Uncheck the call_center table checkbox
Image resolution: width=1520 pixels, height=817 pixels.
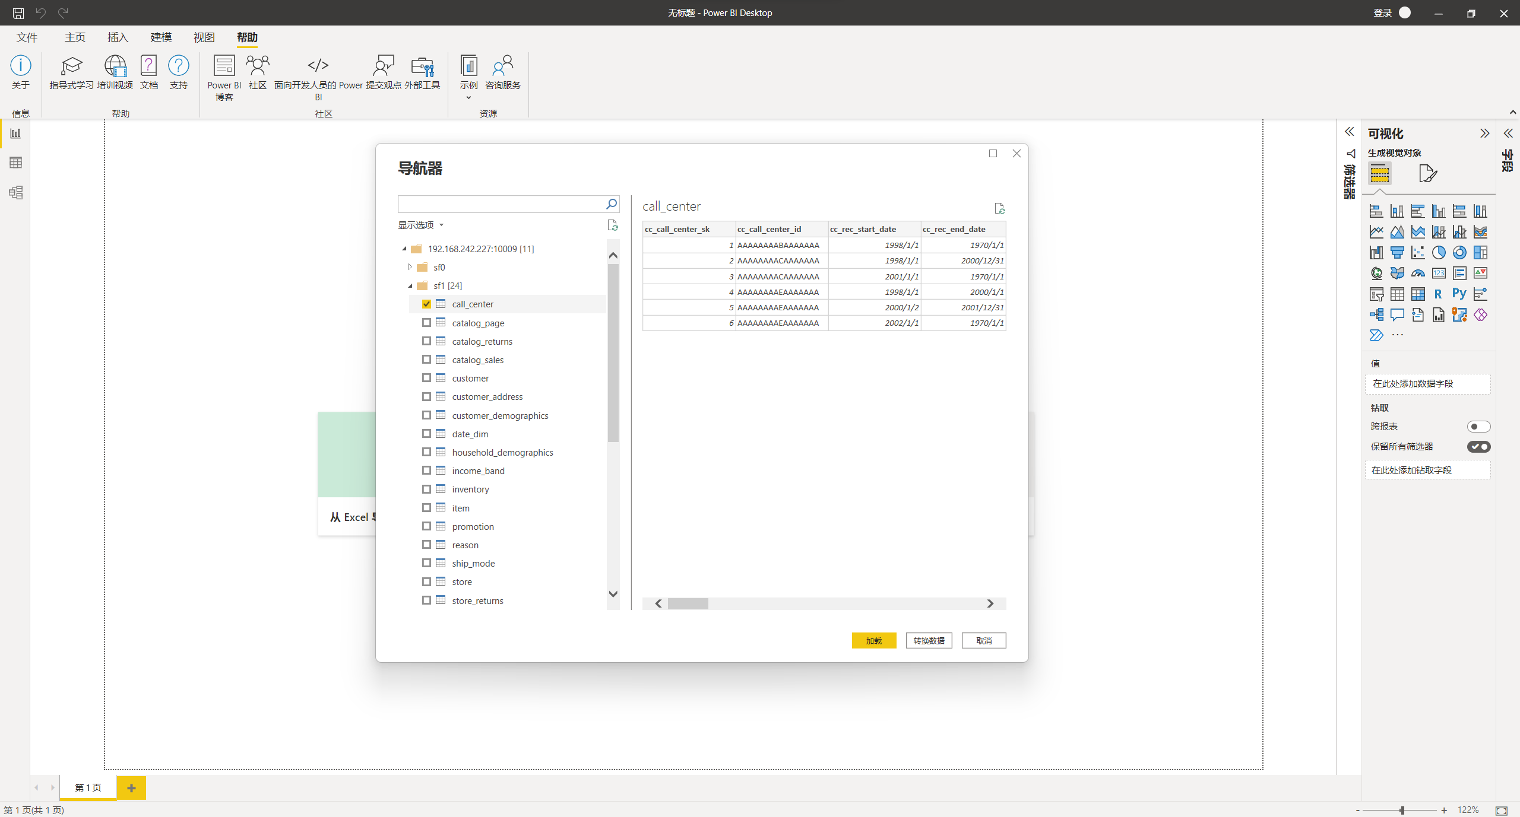(x=426, y=304)
